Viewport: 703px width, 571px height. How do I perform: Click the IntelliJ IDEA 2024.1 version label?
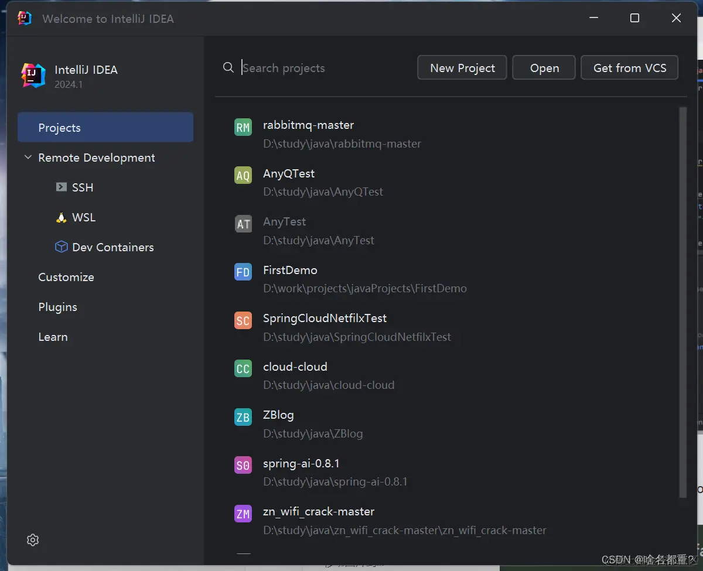tap(69, 84)
